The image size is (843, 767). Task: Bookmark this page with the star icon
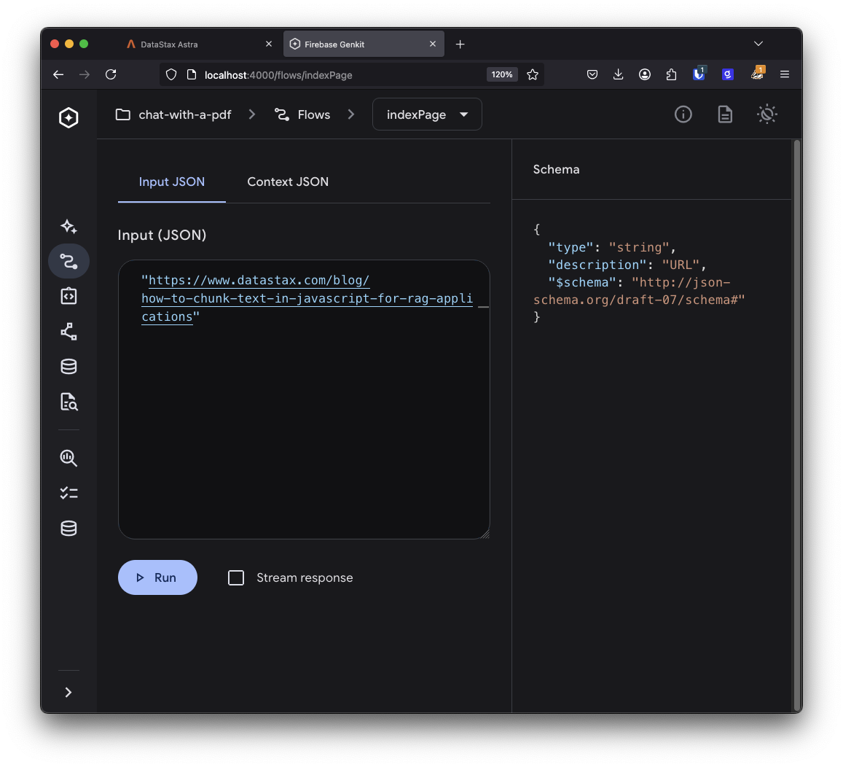click(x=533, y=74)
